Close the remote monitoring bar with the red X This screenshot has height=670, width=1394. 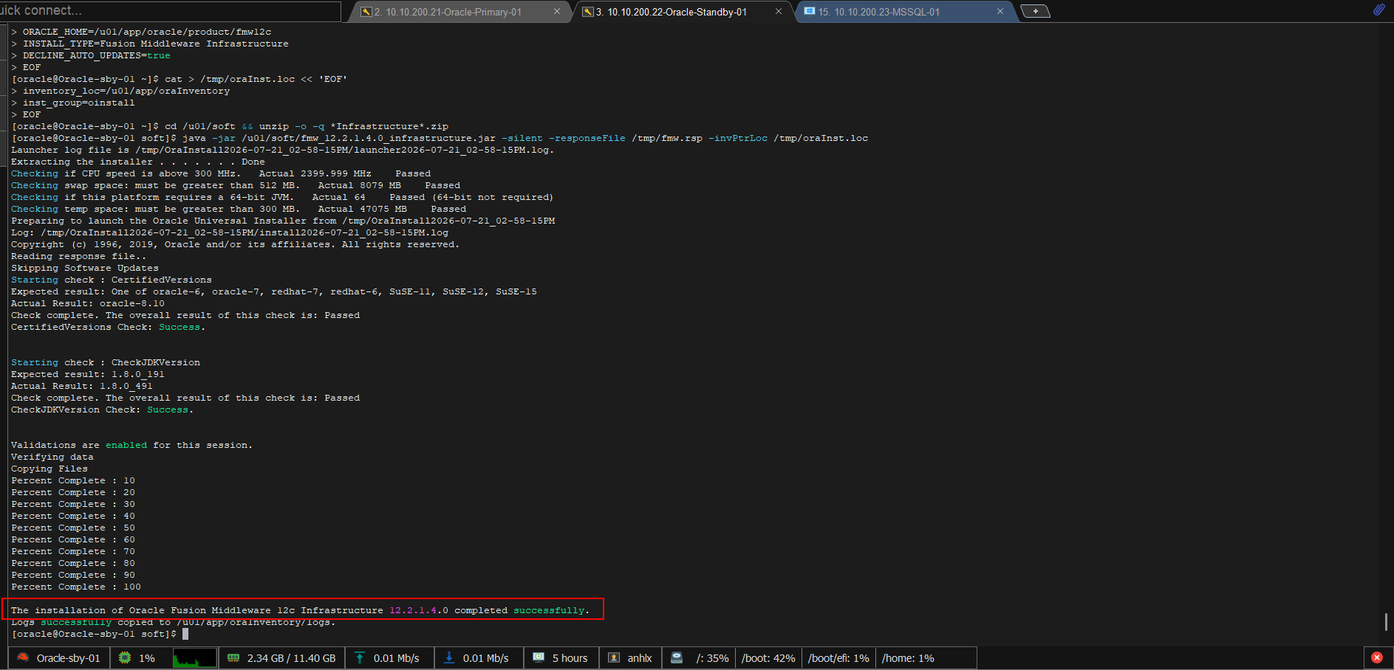pyautogui.click(x=1377, y=657)
